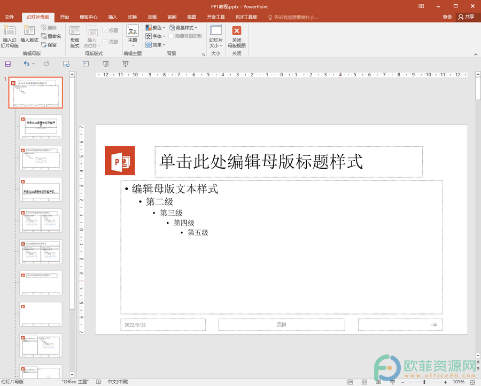Switch to Normal view from the status bar
The image size is (481, 386).
(350, 382)
